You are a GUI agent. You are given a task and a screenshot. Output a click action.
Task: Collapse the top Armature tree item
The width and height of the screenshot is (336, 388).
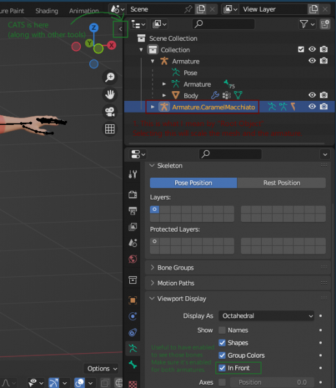[x=152, y=61]
